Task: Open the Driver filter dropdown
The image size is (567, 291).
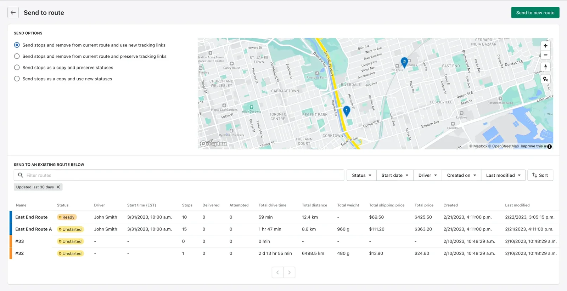Action: click(427, 175)
